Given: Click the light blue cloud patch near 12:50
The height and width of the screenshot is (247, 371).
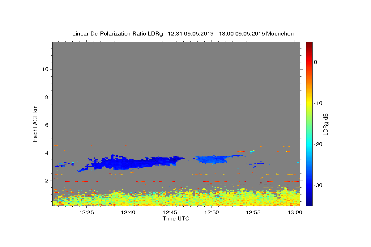Looking at the screenshot, I should [212, 160].
